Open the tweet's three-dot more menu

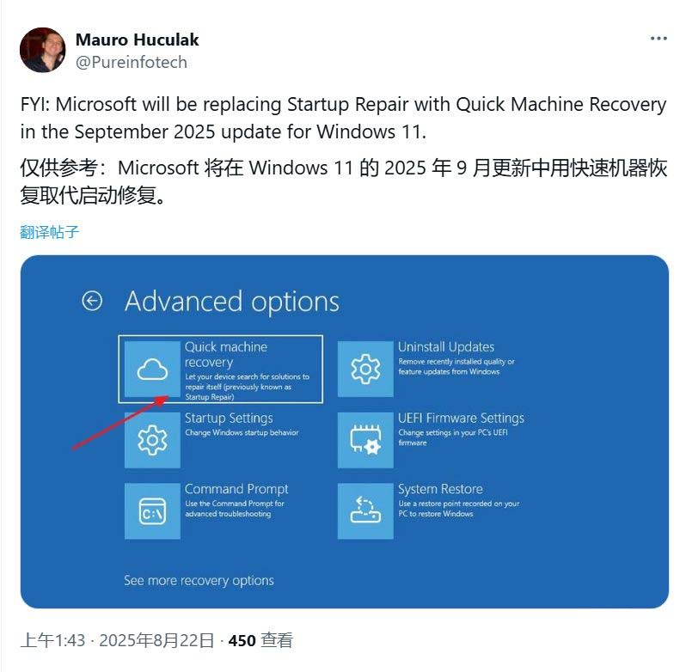click(x=658, y=39)
